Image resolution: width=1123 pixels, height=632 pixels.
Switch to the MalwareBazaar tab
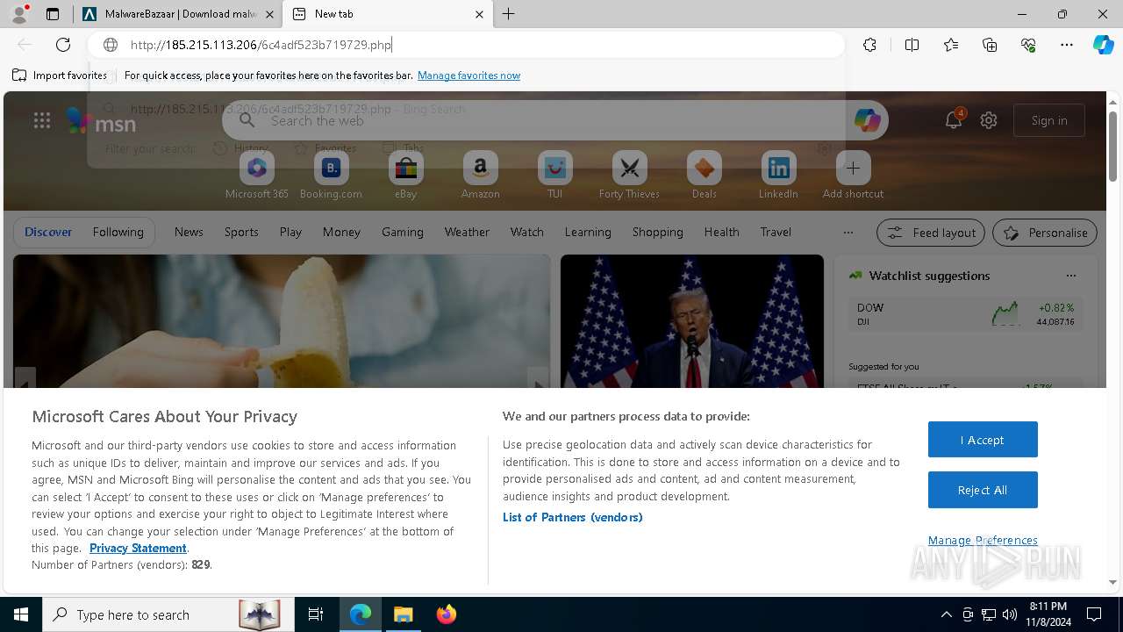(179, 14)
